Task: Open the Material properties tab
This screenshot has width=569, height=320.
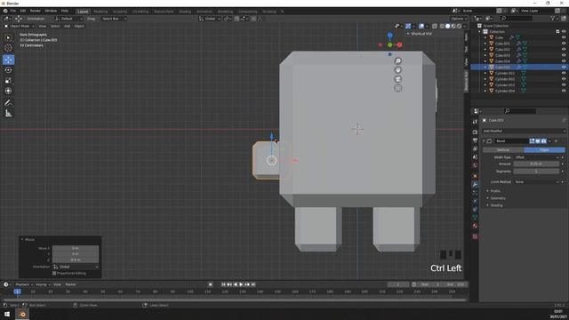Action: [x=475, y=226]
